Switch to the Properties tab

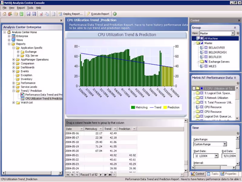pos(229,174)
